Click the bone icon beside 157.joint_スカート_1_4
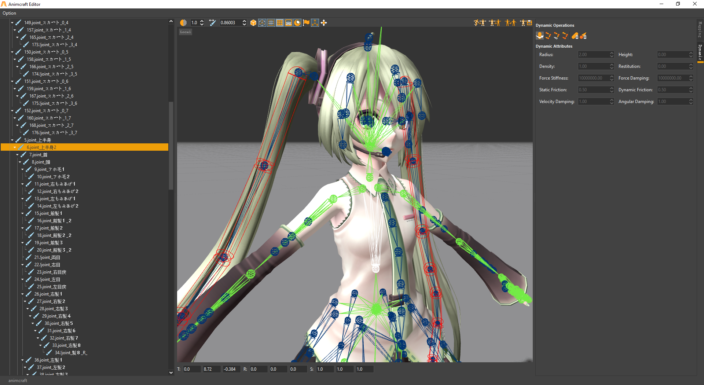Viewport: 704px width, 385px height. point(21,30)
